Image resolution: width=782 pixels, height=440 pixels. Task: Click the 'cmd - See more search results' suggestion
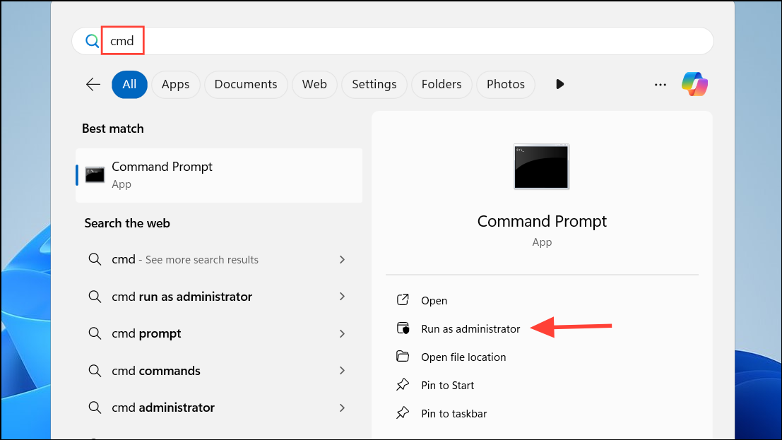click(x=219, y=259)
